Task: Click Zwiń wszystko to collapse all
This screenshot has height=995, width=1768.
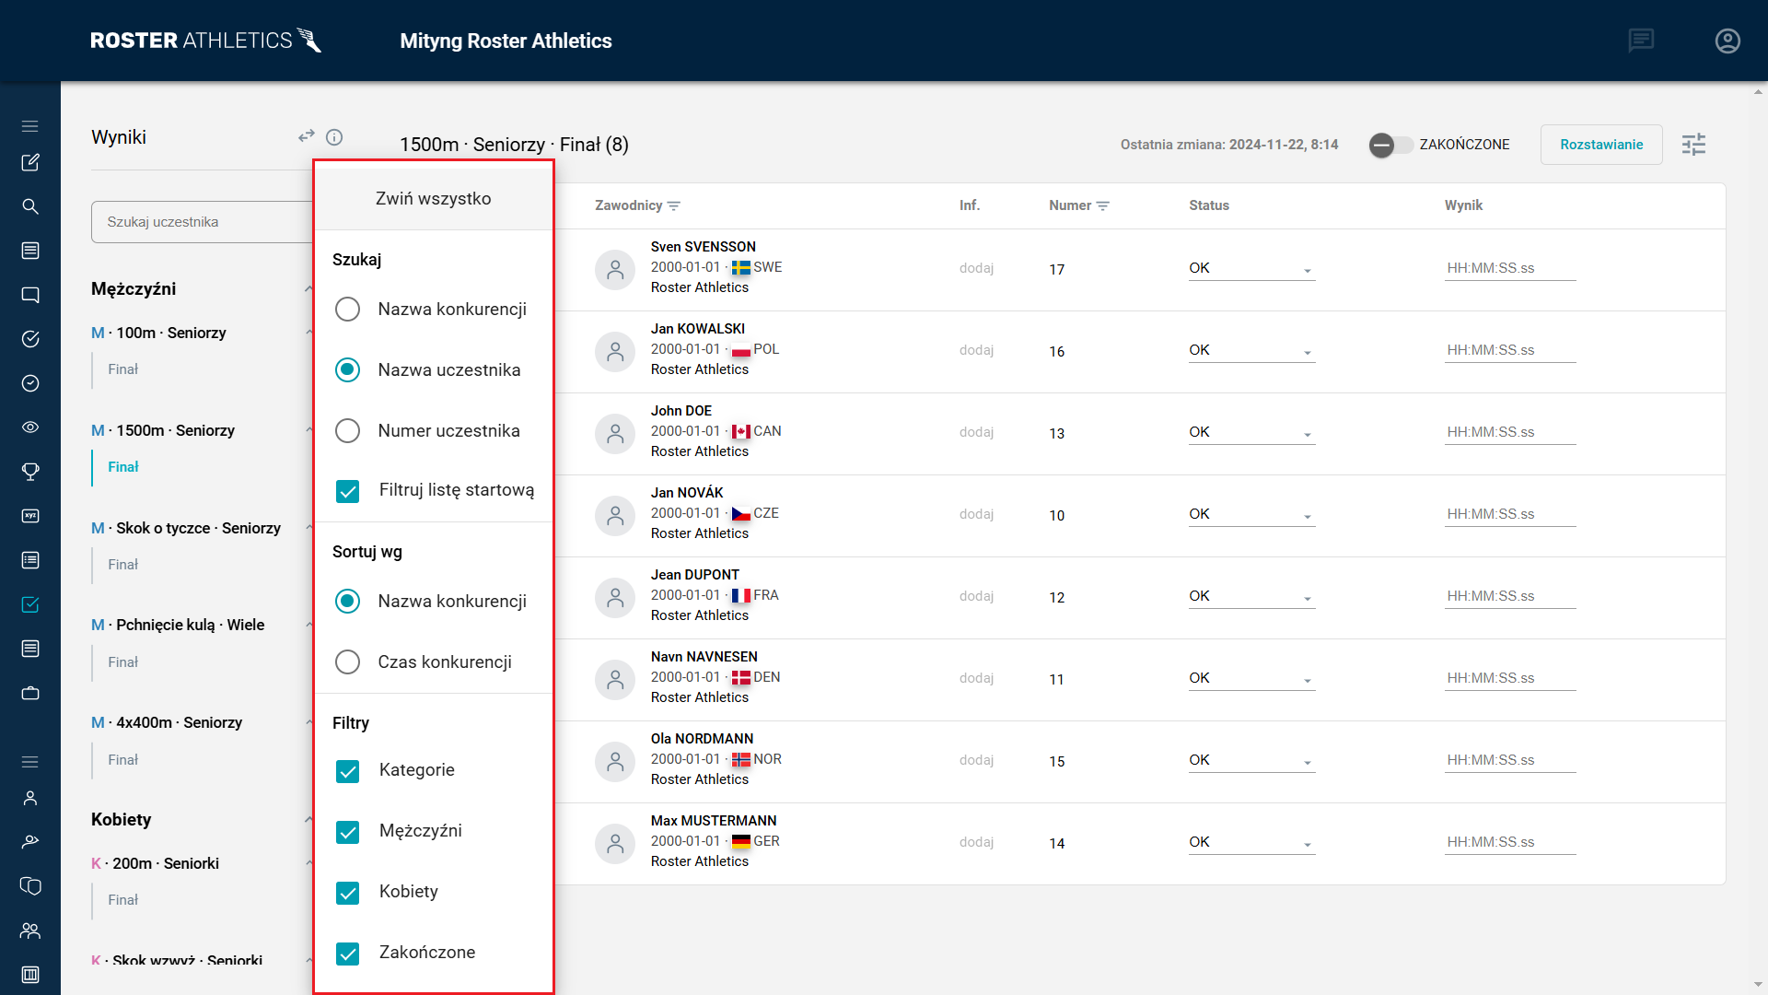Action: (x=433, y=199)
